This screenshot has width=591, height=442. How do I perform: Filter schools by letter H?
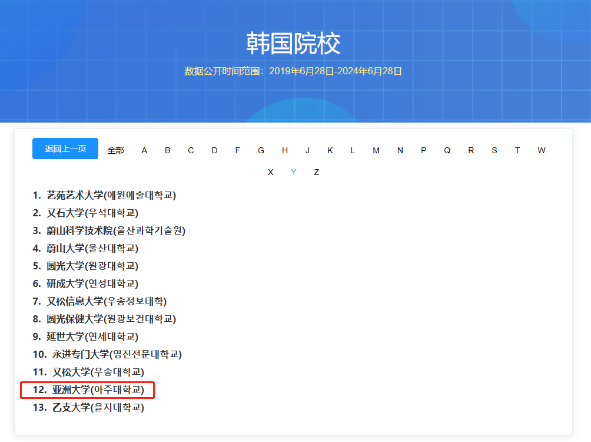tap(284, 150)
